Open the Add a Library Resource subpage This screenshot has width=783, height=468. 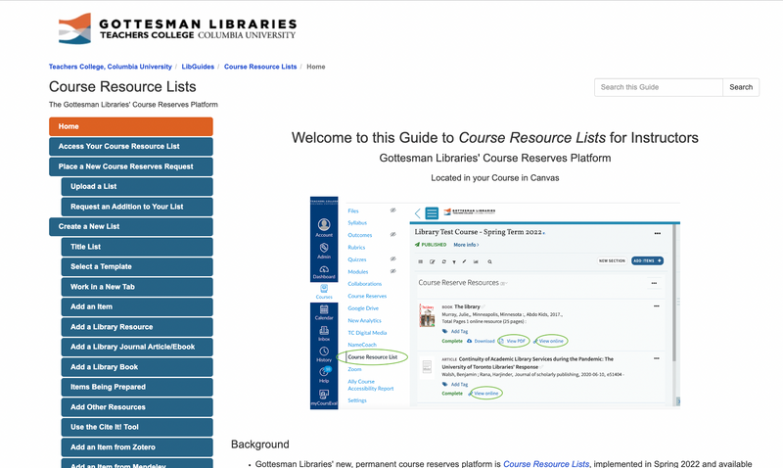(x=137, y=327)
